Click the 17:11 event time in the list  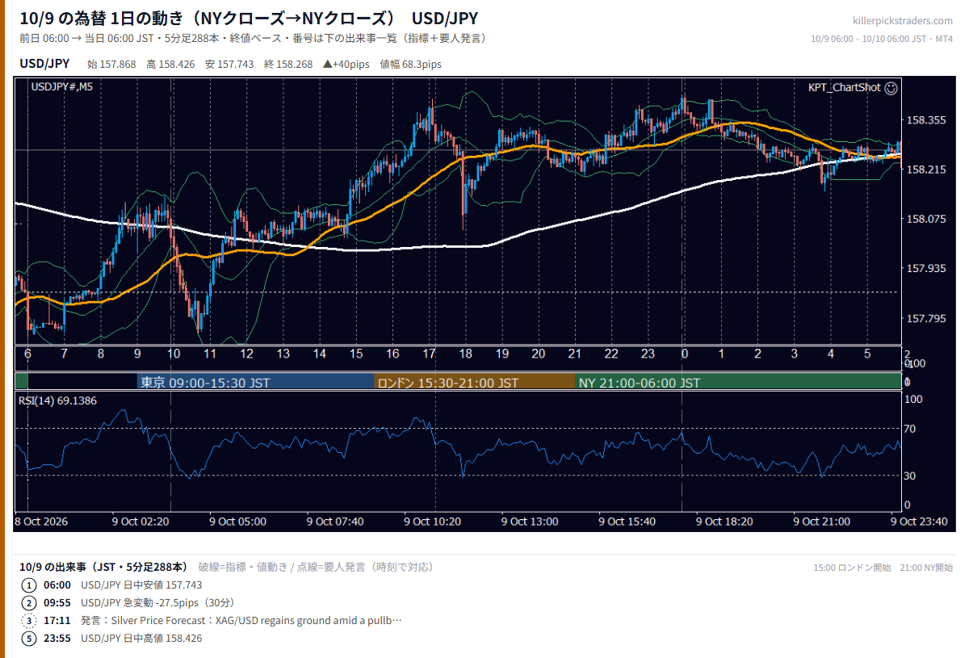[57, 621]
